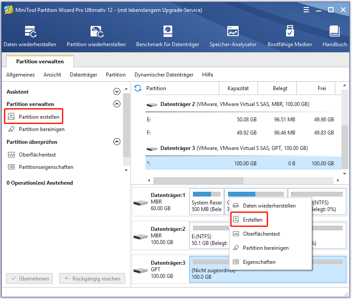Click partition list scroll-up arrow

[345, 85]
